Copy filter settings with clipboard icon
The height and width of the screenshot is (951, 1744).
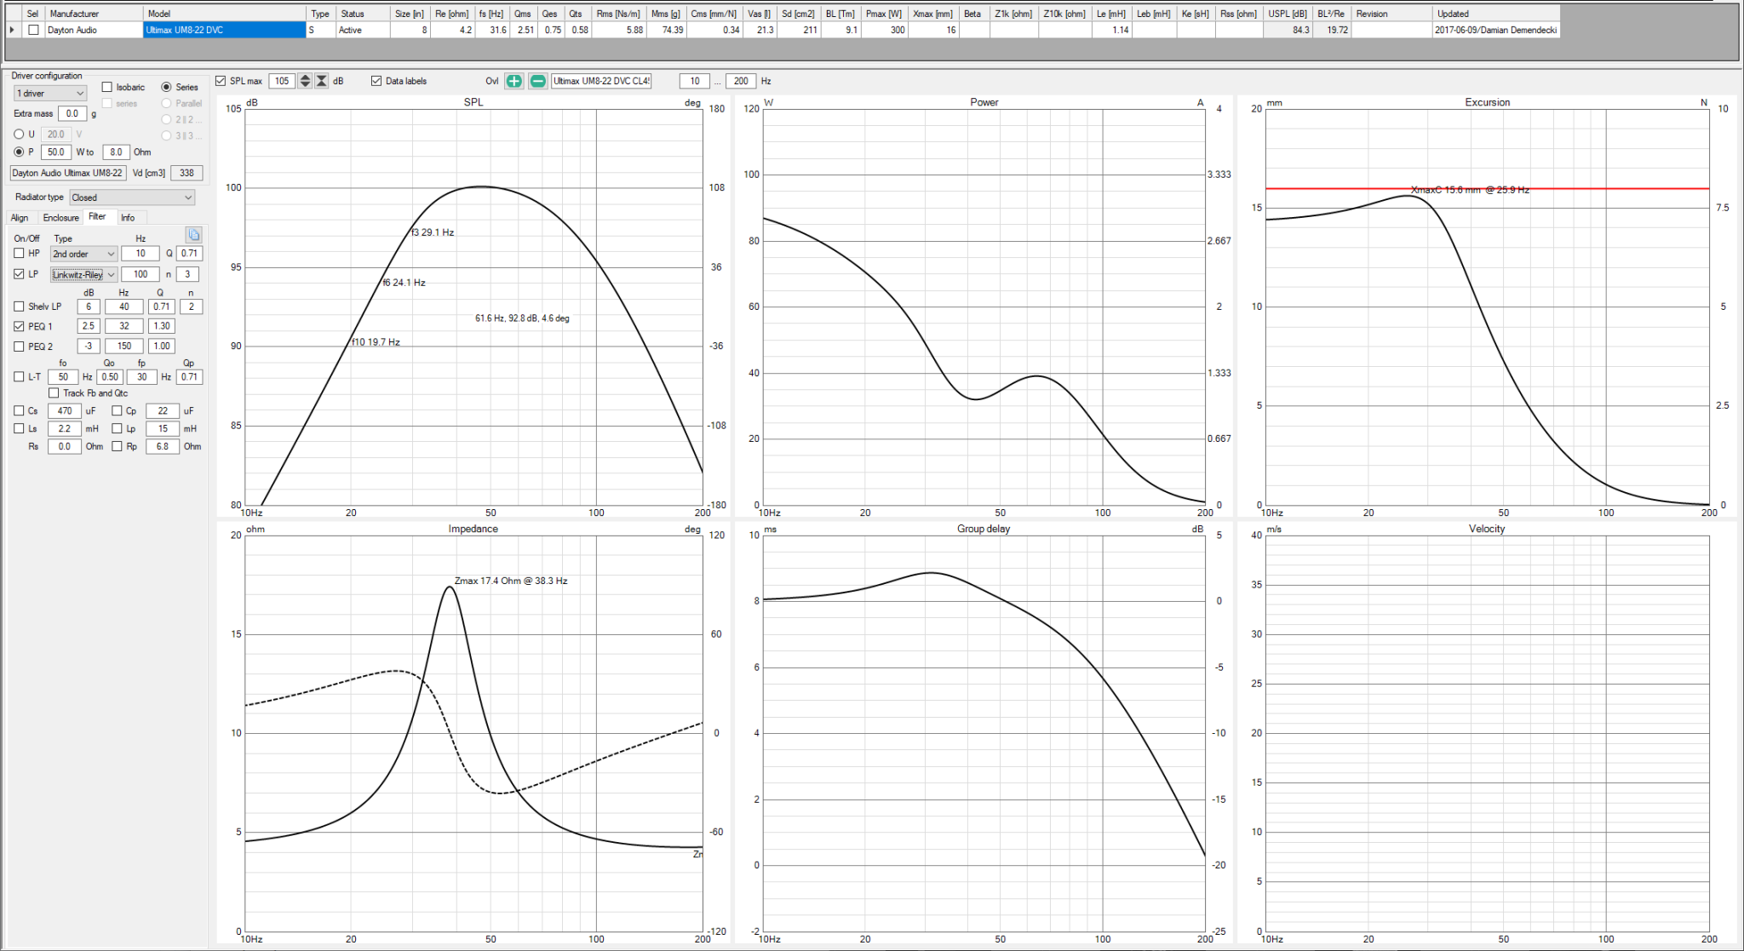tap(193, 235)
